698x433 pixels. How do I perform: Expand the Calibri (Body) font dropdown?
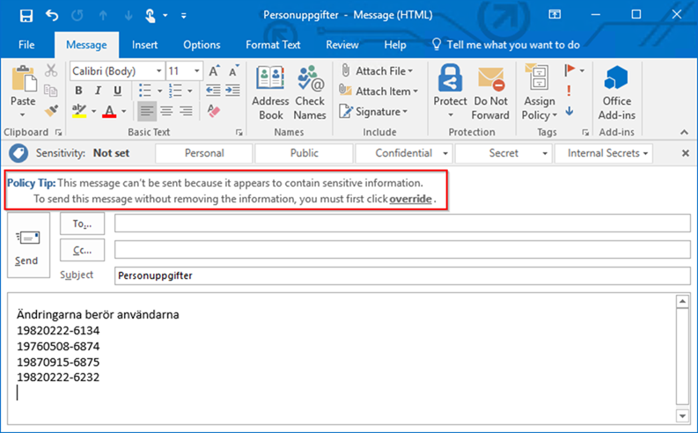click(158, 70)
